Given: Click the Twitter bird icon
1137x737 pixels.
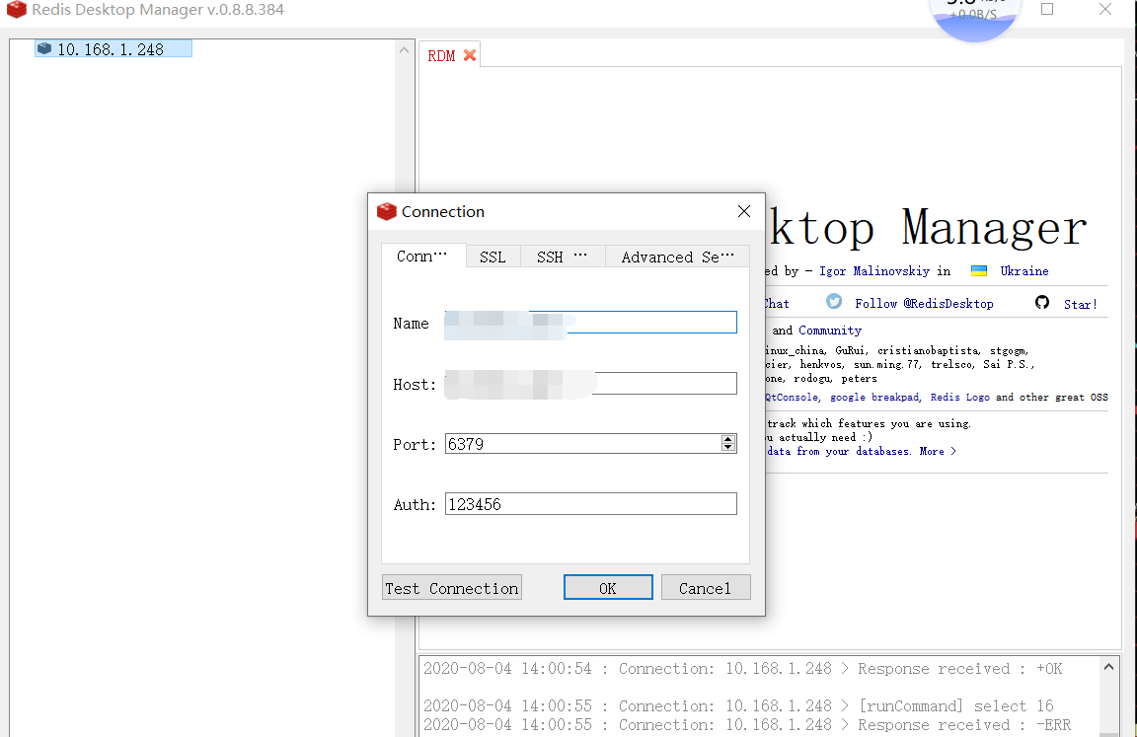Looking at the screenshot, I should (834, 302).
